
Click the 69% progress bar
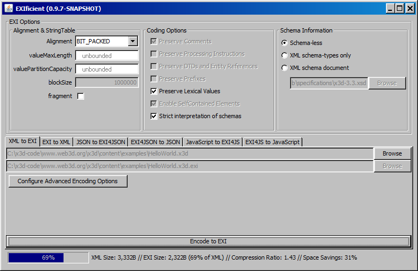[48, 257]
